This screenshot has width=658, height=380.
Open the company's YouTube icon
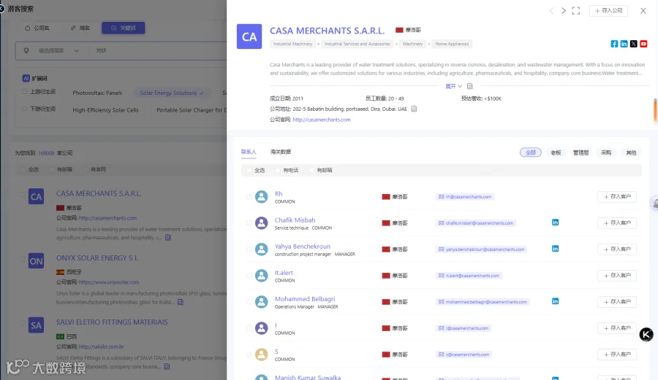(643, 44)
